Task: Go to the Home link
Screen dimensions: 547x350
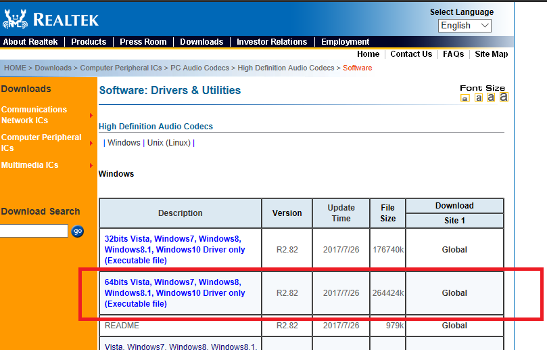Action: pyautogui.click(x=368, y=54)
